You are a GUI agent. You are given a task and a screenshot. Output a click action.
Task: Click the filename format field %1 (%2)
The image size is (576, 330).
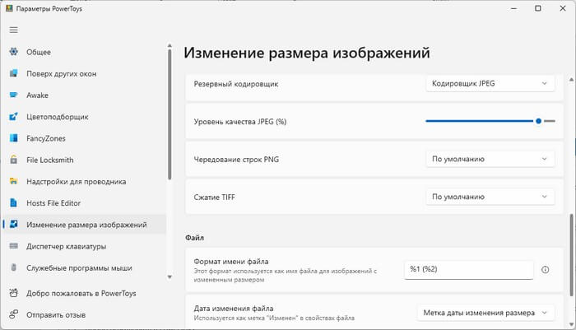pyautogui.click(x=469, y=270)
